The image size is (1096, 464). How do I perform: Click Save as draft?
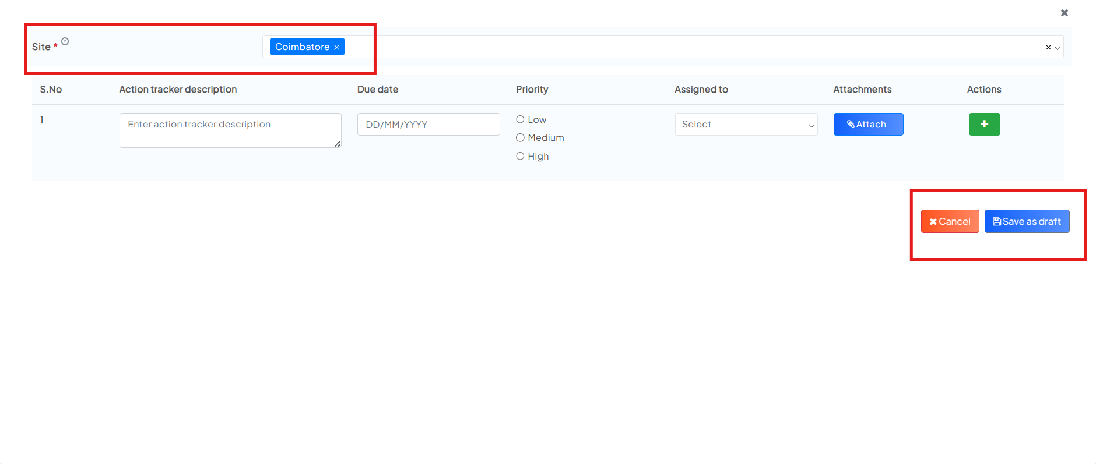pyautogui.click(x=1027, y=221)
